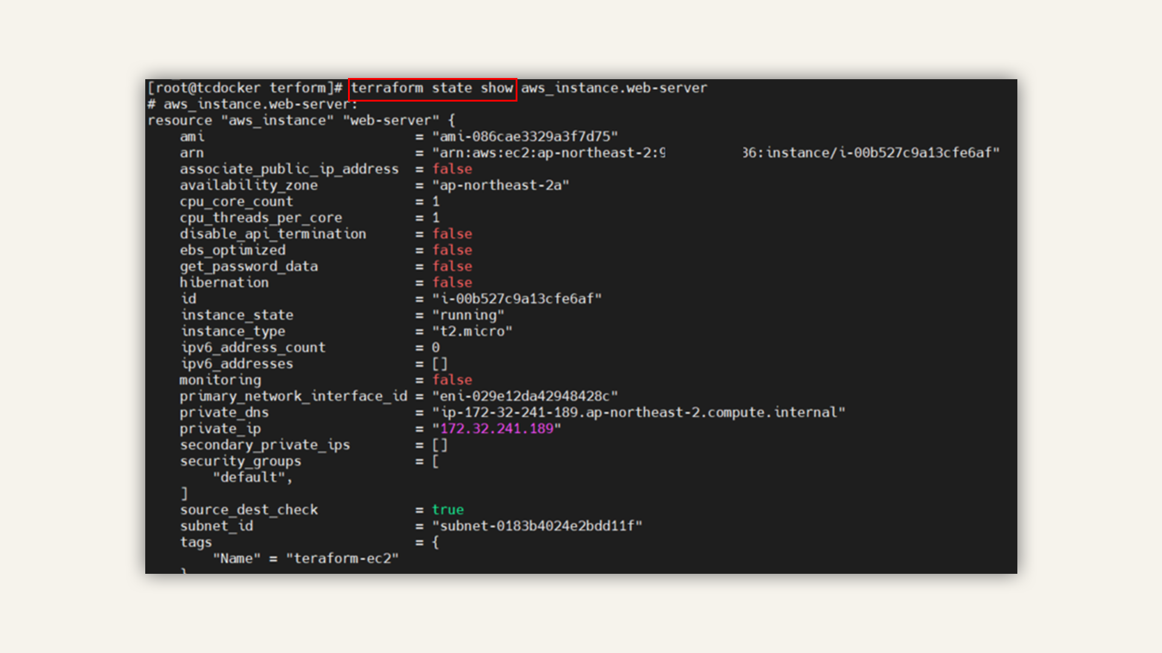Click the 'ami' attribute name

click(191, 137)
